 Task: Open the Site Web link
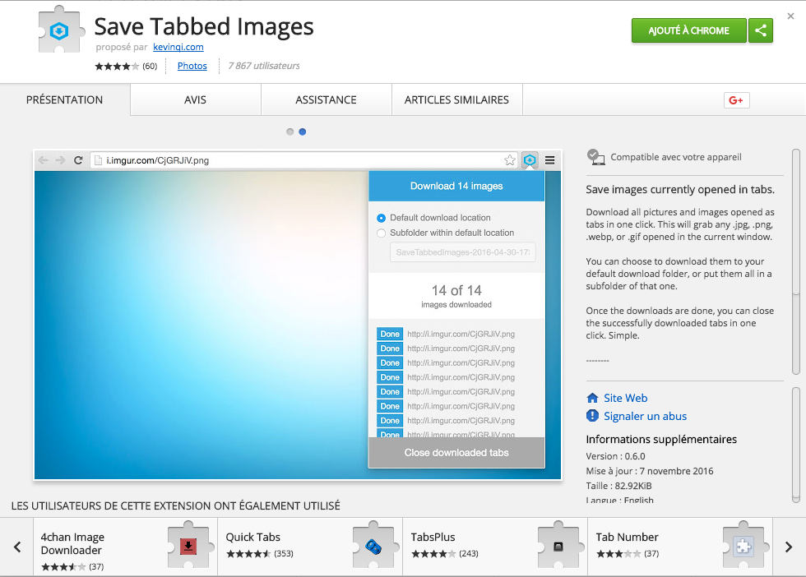click(x=626, y=398)
